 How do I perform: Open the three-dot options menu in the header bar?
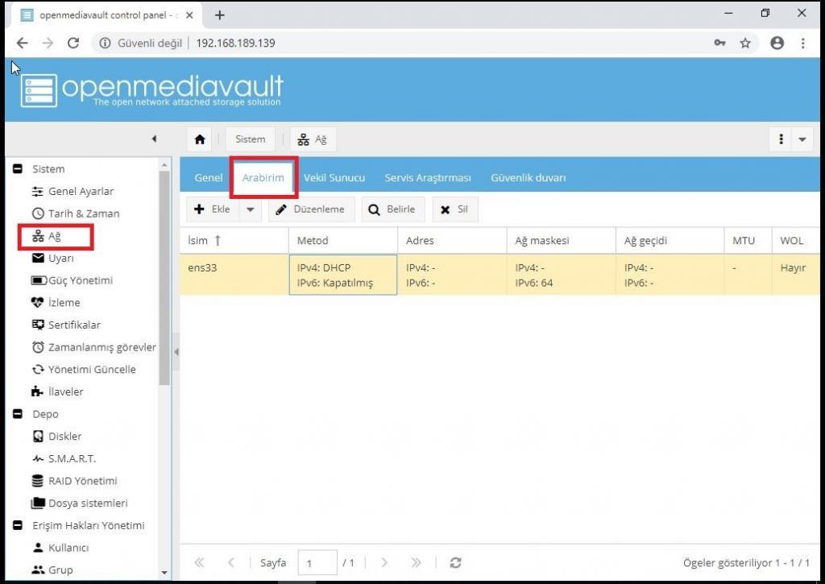pyautogui.click(x=781, y=139)
